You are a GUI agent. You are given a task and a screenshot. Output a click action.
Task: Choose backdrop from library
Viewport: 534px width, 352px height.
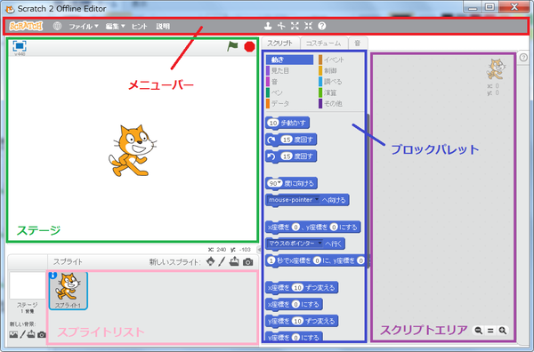pos(13,334)
